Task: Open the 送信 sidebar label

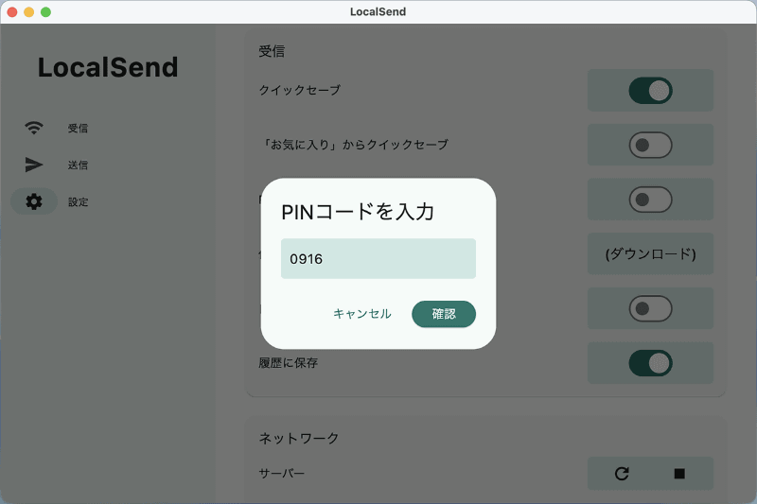Action: click(x=78, y=165)
